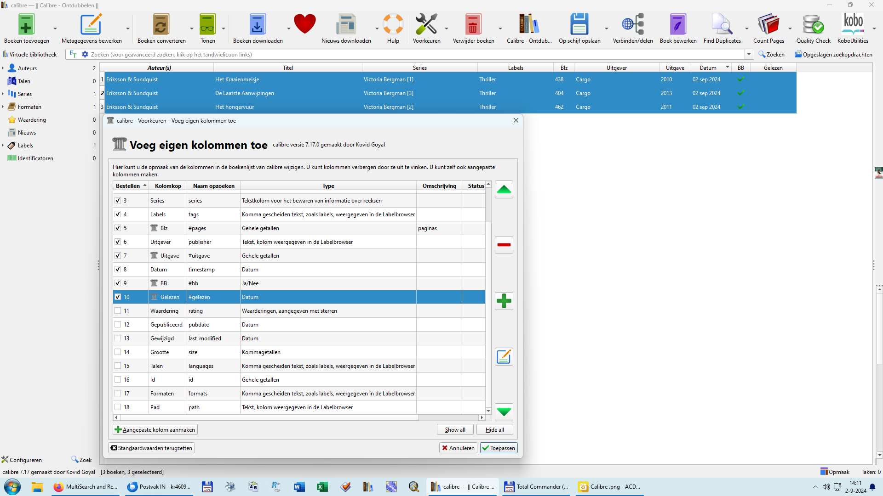
Task: Open Boeken toevoegen dropdown arrow
Action: pos(55,28)
